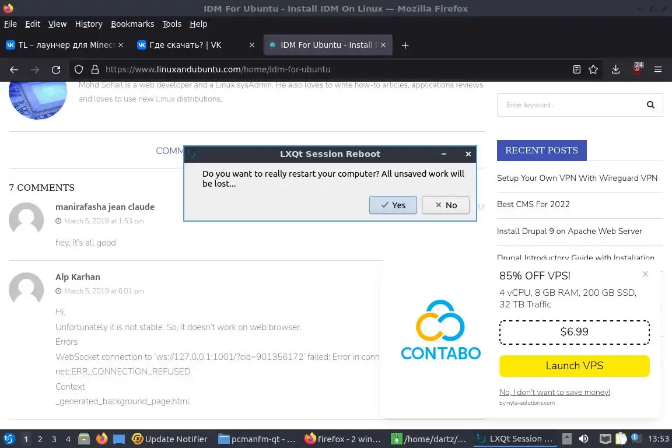
Task: Click the 13:53 panel clock
Action: tap(658, 439)
